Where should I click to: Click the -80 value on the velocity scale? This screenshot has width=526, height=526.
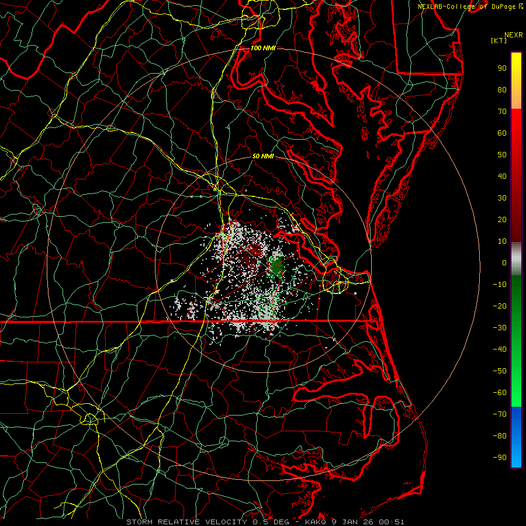click(500, 436)
